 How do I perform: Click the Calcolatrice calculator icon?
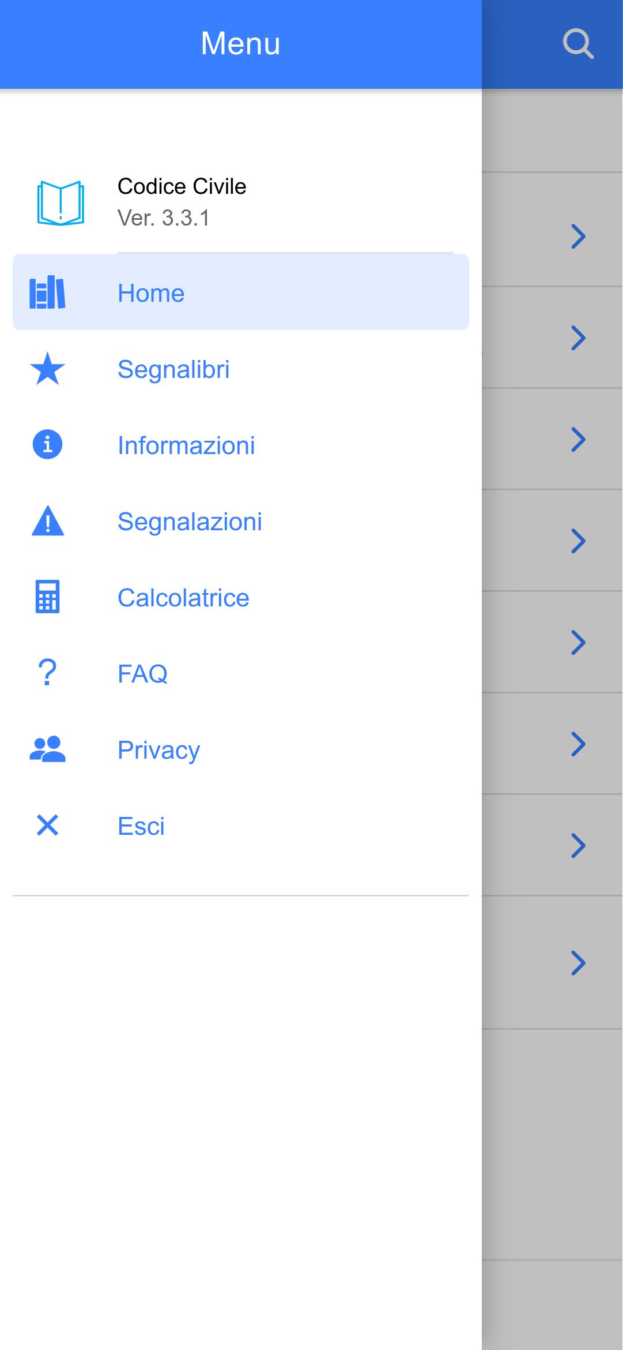(47, 597)
